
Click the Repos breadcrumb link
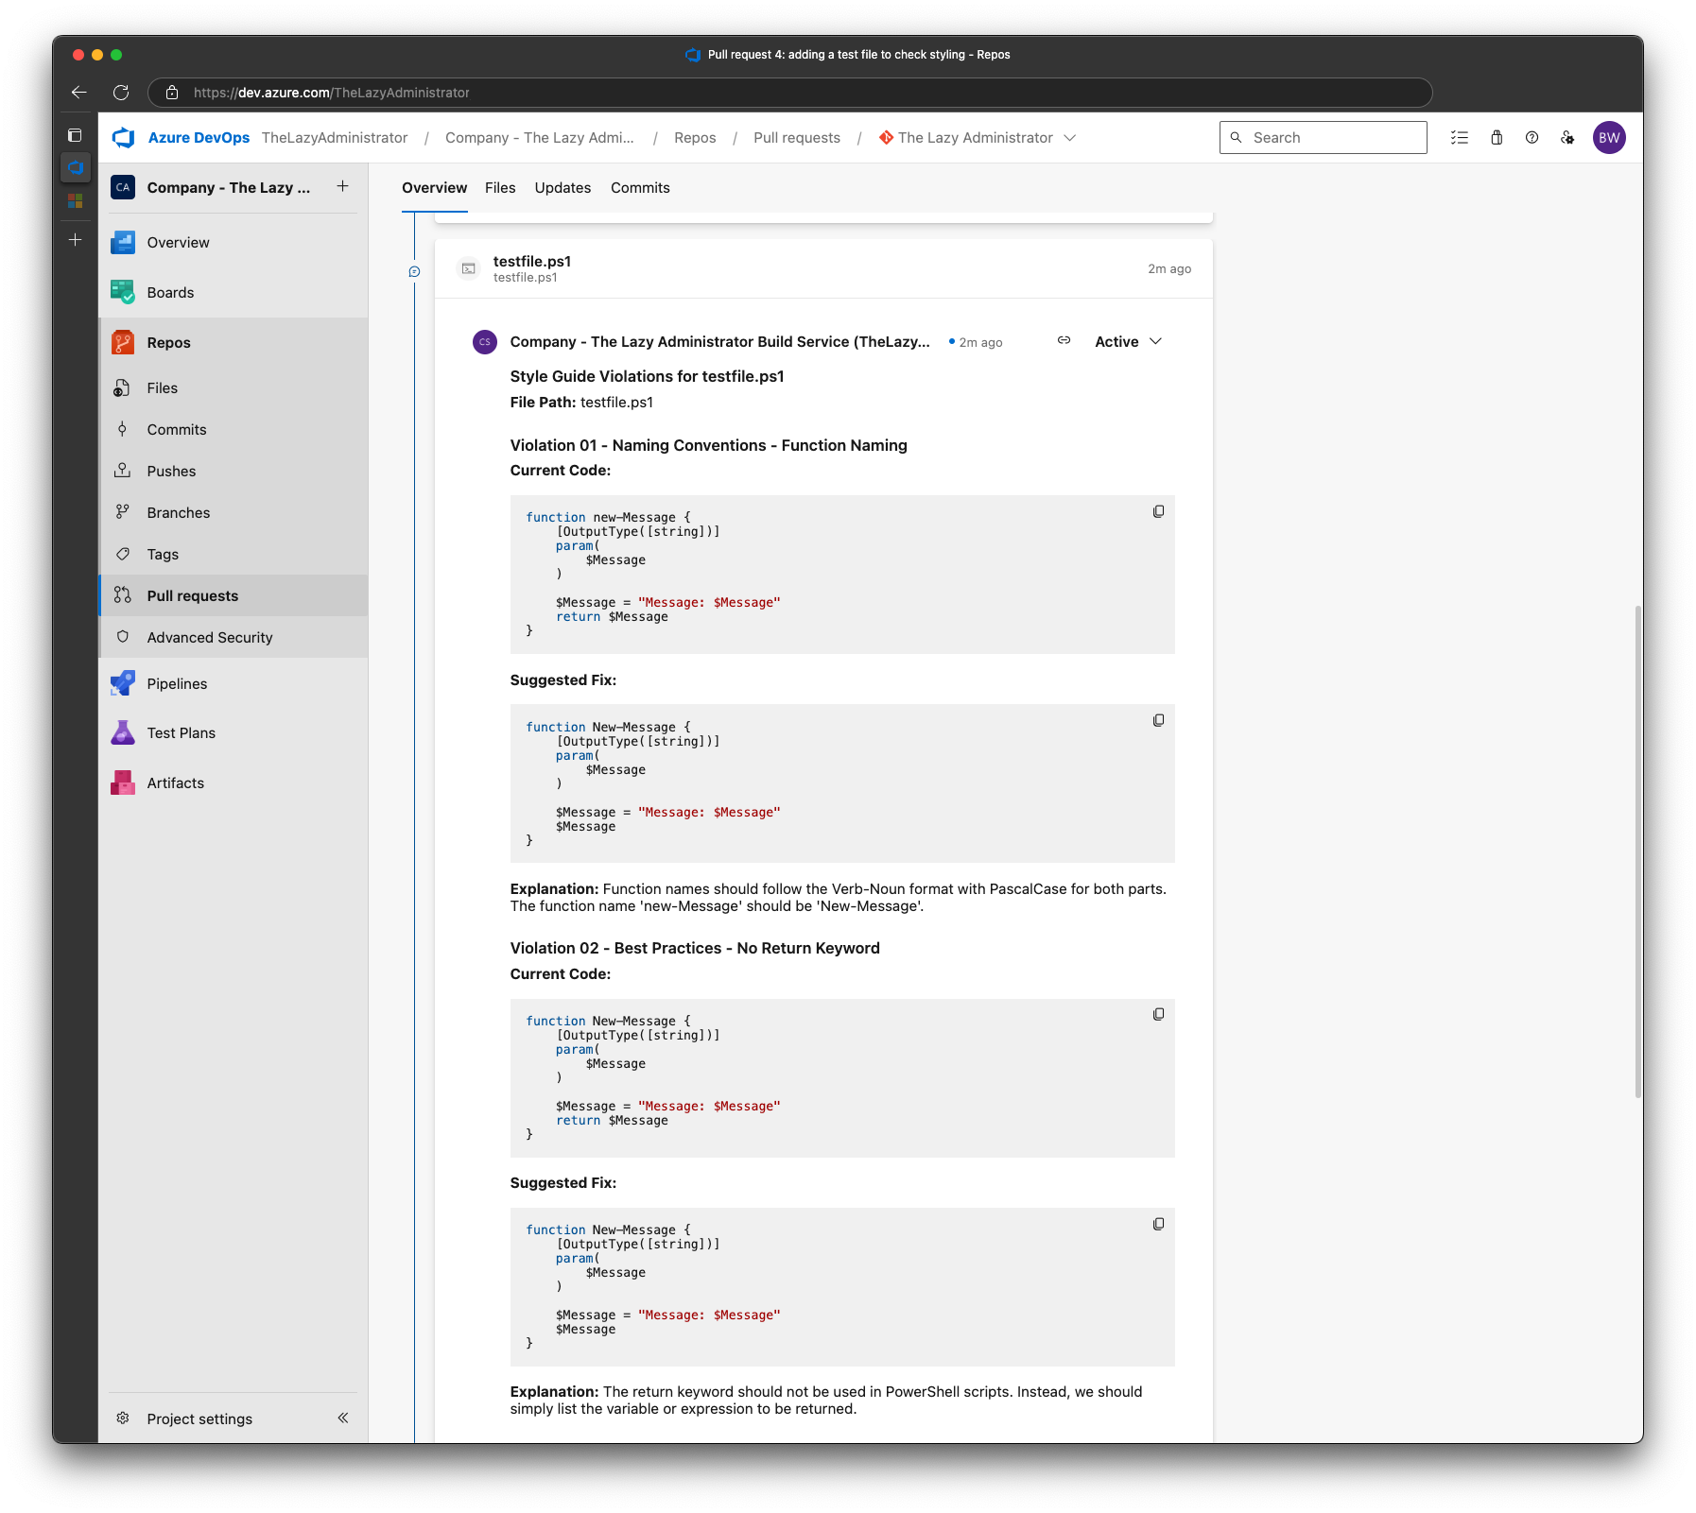point(695,138)
